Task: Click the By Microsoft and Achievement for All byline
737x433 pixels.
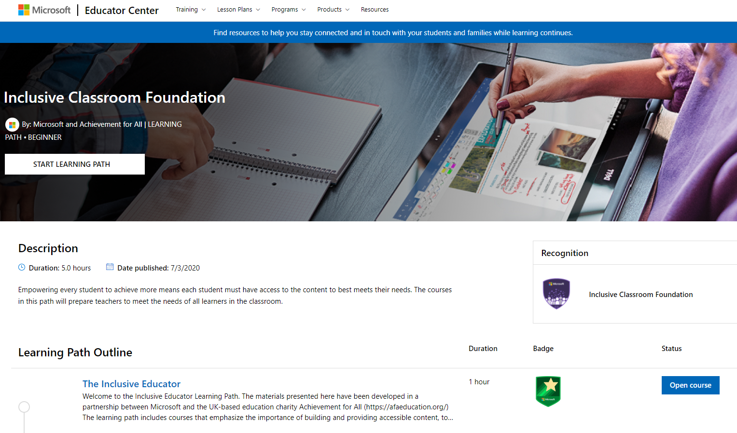Action: (x=94, y=131)
